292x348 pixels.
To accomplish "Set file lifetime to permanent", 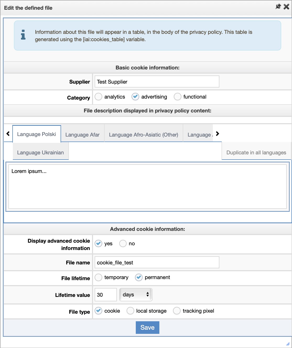I will click(139, 277).
